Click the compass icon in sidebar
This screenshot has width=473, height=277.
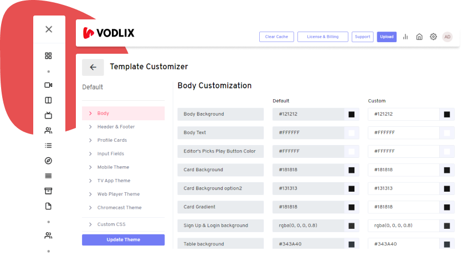(x=48, y=161)
